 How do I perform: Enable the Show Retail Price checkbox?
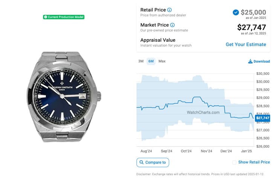tap(234, 162)
